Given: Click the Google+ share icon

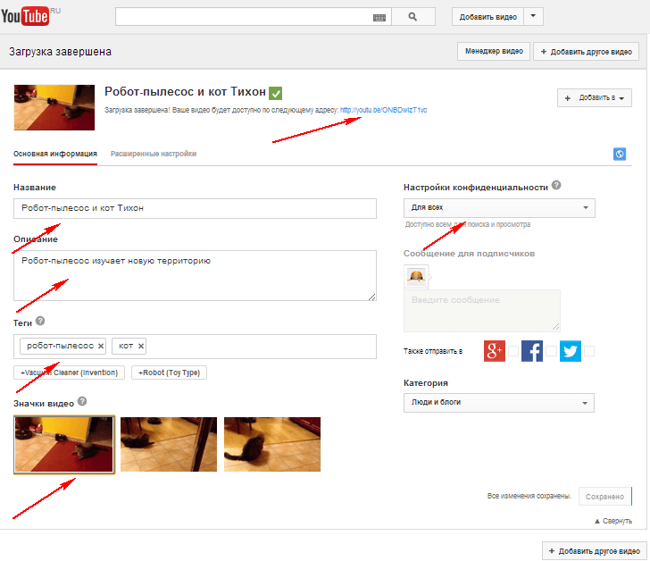Looking at the screenshot, I should click(x=494, y=351).
